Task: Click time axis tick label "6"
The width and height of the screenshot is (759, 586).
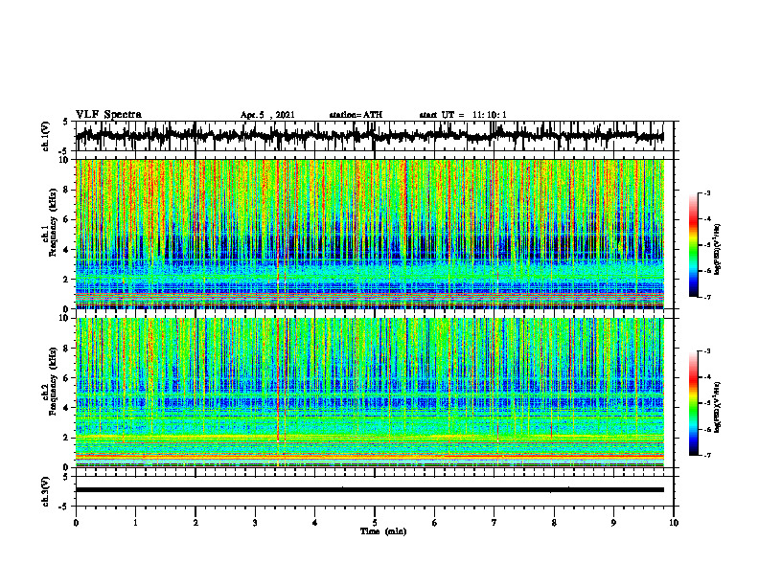Action: click(435, 523)
